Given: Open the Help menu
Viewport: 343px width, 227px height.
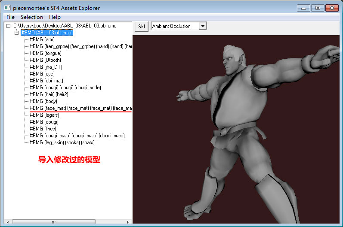Looking at the screenshot, I should pyautogui.click(x=55, y=17).
